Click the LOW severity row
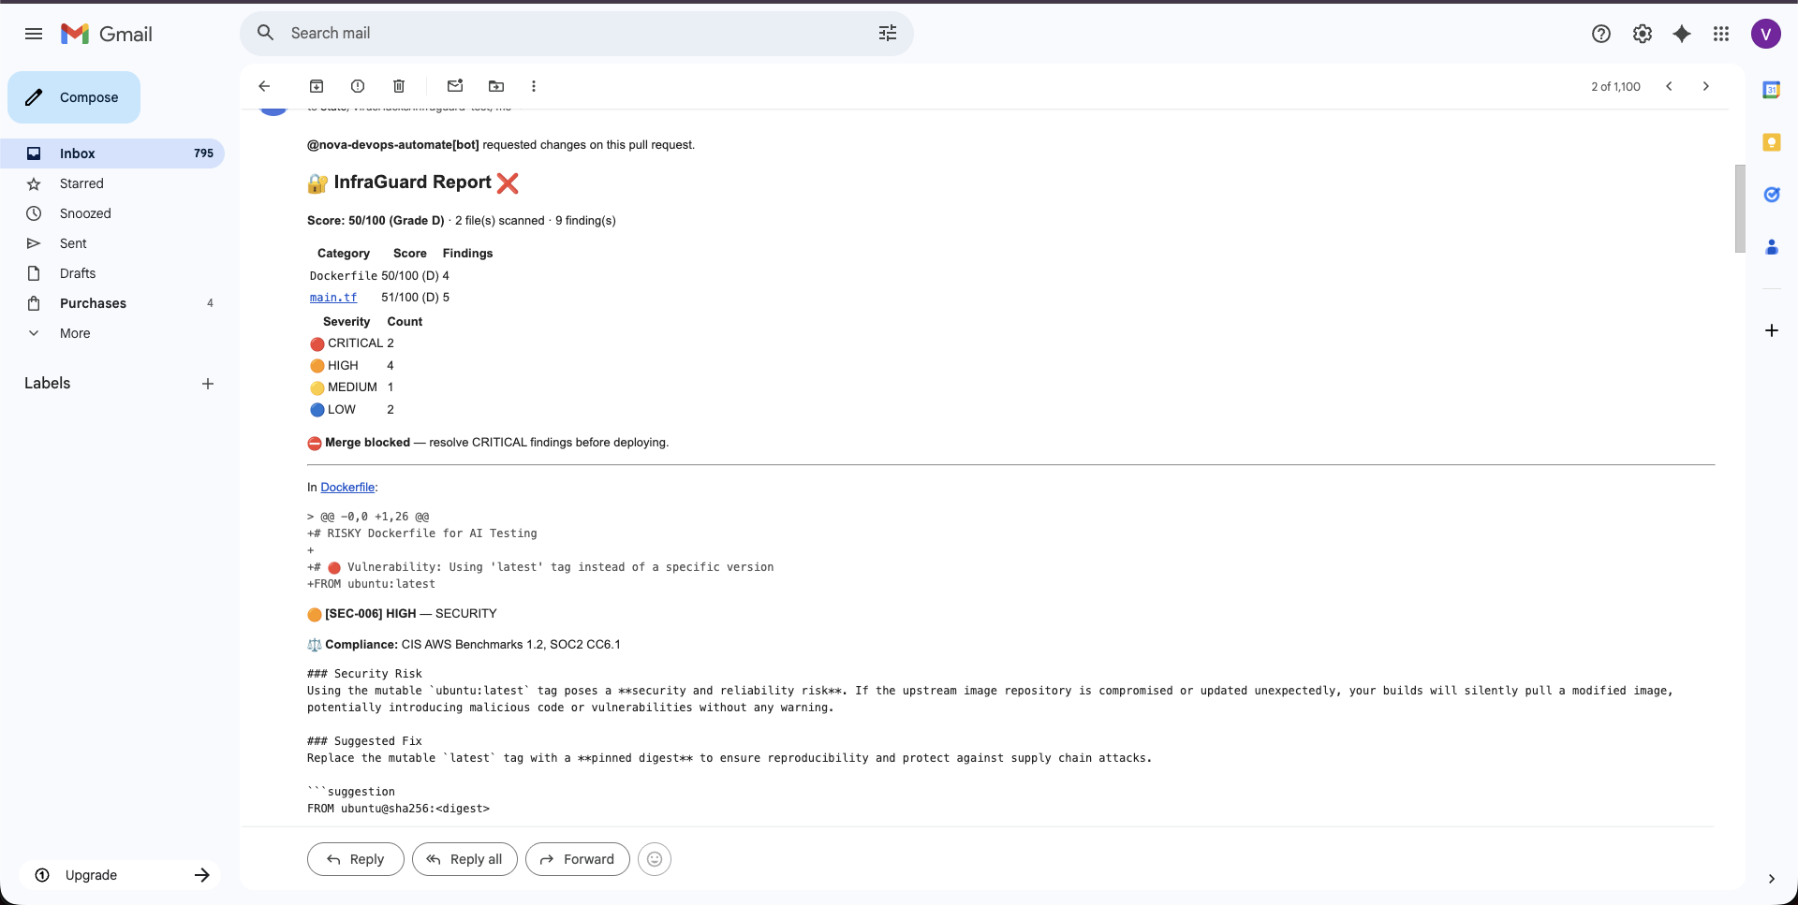Screen dimensions: 1798x905 point(353,410)
